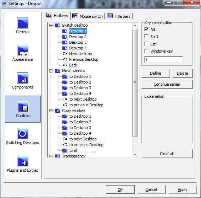Viewport: 201px width, 198px height.
Task: Click the Move window group icon
Action: tap(58, 71)
